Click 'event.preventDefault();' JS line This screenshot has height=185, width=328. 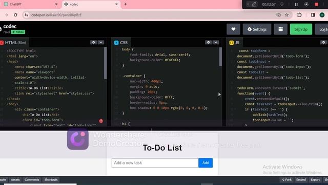pyautogui.click(x=267, y=99)
